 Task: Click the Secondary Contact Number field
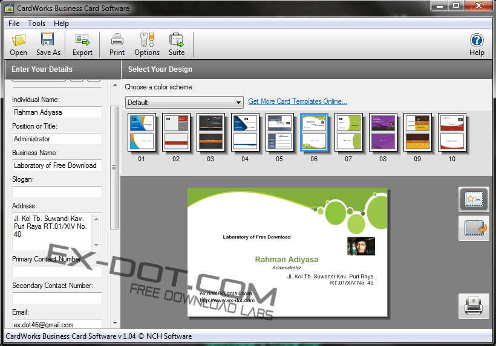(x=57, y=298)
